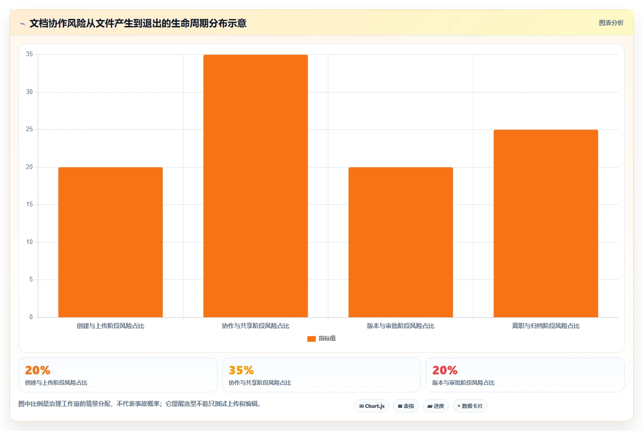Click the y-axis value 35

click(x=29, y=54)
